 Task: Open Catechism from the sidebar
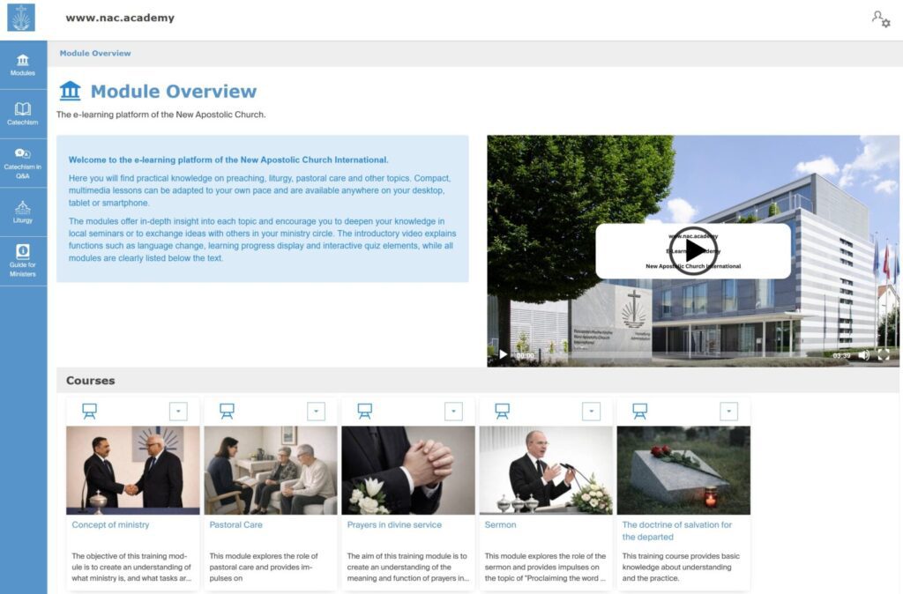(23, 114)
